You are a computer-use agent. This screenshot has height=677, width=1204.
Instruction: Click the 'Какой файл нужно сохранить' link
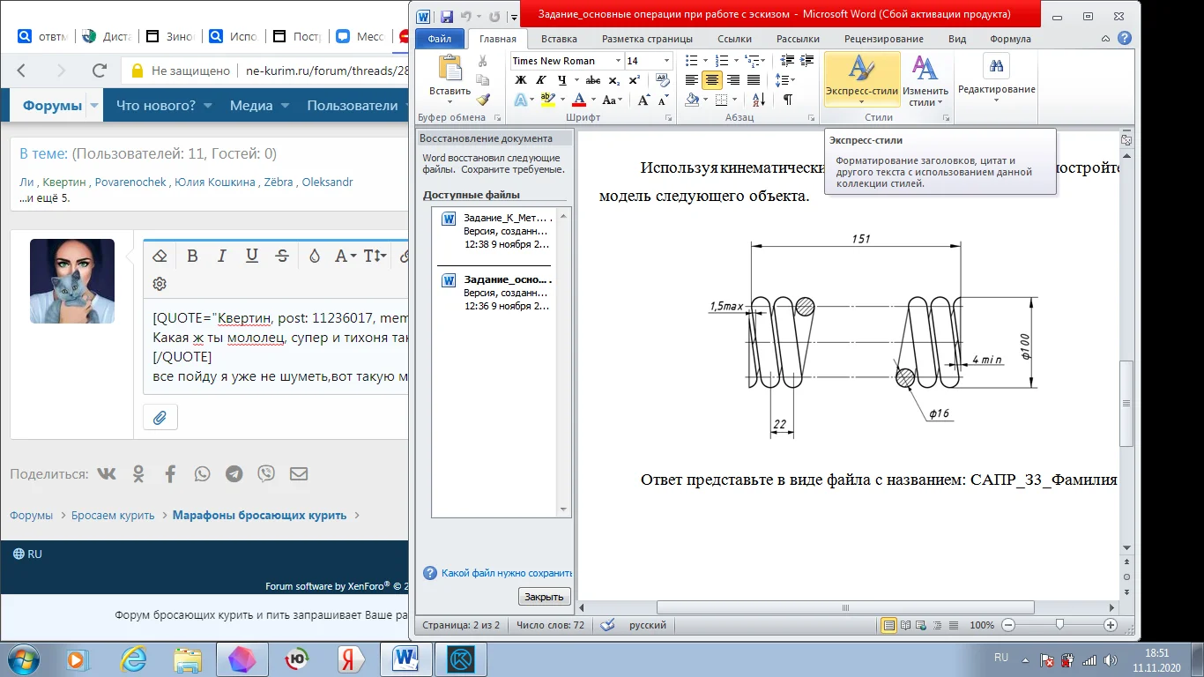point(506,573)
